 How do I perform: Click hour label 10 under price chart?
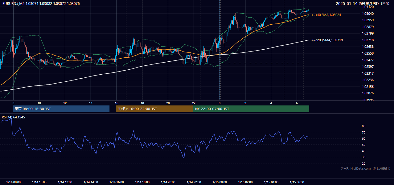[39, 103]
